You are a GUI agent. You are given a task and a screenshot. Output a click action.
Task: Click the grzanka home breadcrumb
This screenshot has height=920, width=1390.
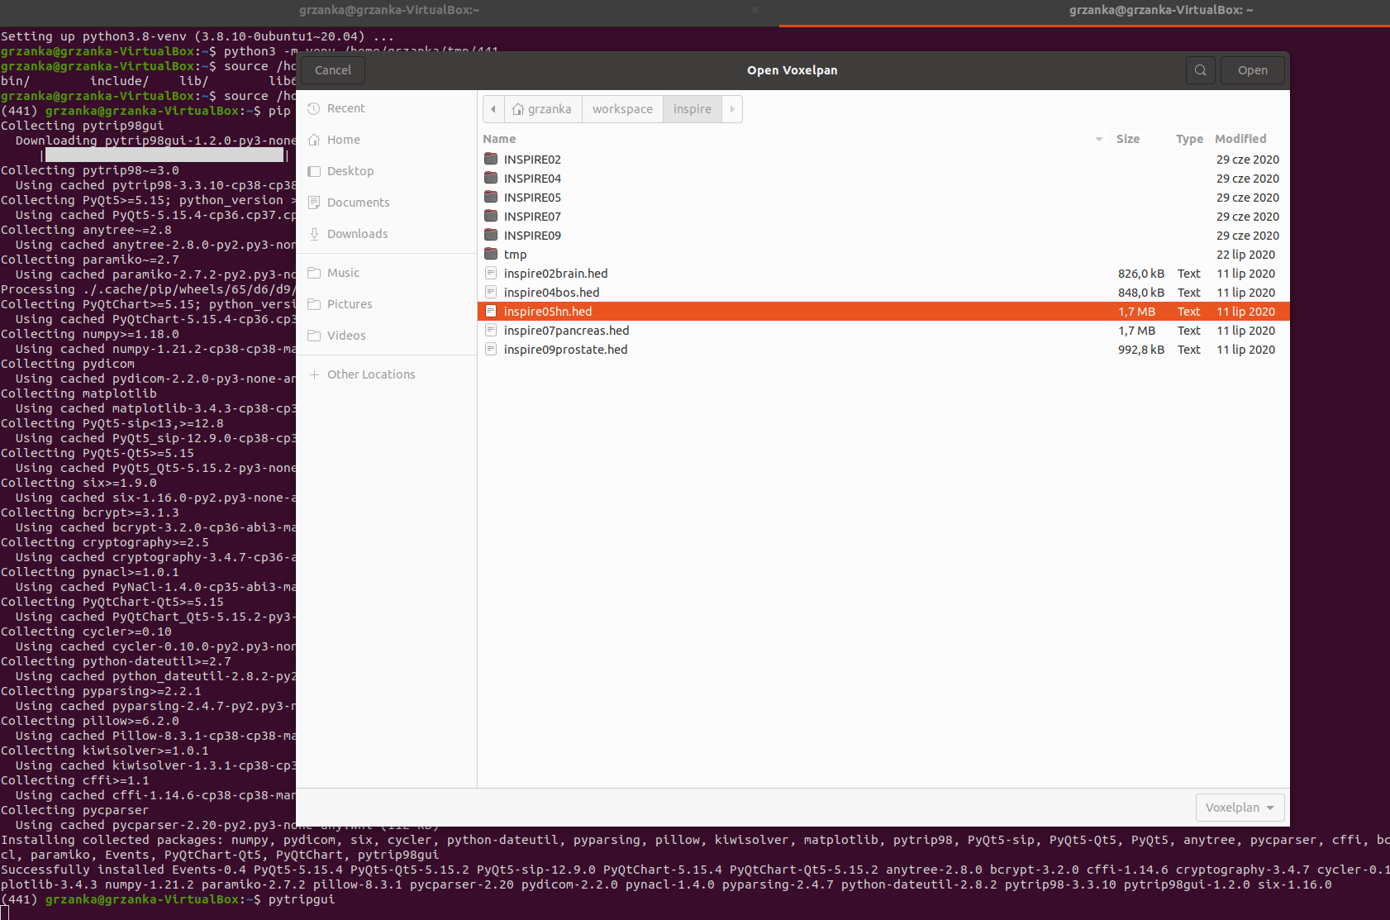pos(542,108)
